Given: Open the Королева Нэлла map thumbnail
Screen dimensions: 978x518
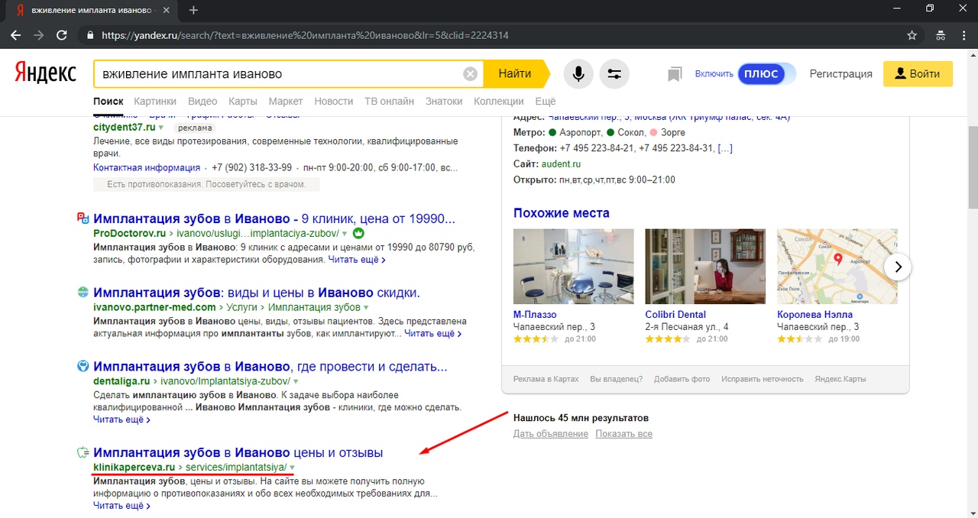Looking at the screenshot, I should (x=837, y=267).
